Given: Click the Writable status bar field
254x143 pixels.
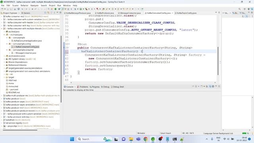Looking at the screenshot, I should [141, 133].
